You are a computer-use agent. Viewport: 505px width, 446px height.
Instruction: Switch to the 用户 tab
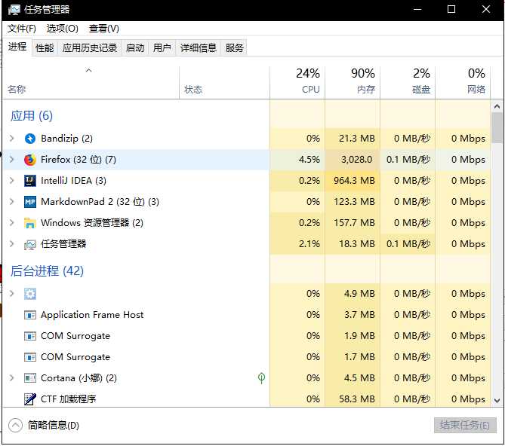point(162,48)
